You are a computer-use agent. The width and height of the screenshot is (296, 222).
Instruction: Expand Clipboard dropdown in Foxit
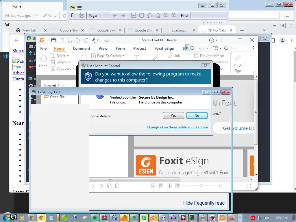coord(74,69)
